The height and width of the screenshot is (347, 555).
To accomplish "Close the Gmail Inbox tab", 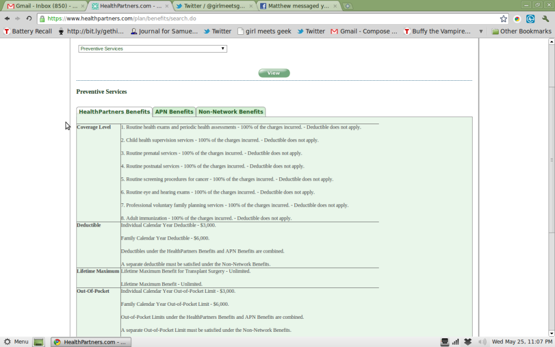I will [x=83, y=6].
